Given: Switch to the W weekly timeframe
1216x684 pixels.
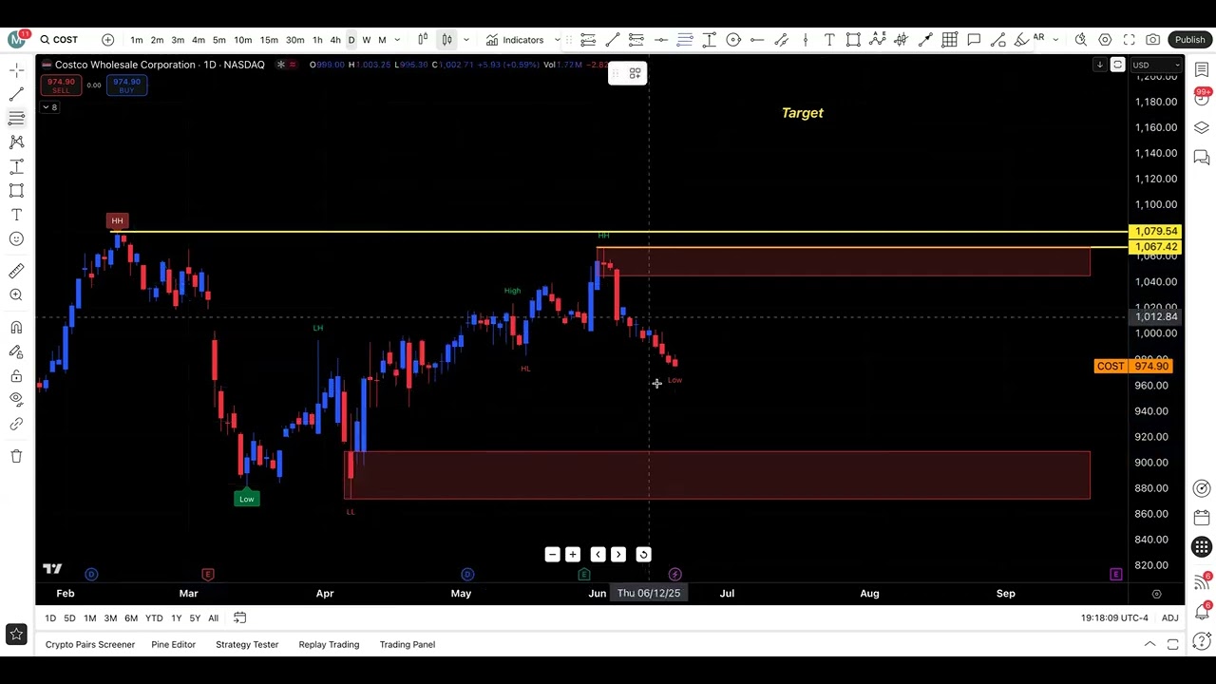Looking at the screenshot, I should point(367,40).
